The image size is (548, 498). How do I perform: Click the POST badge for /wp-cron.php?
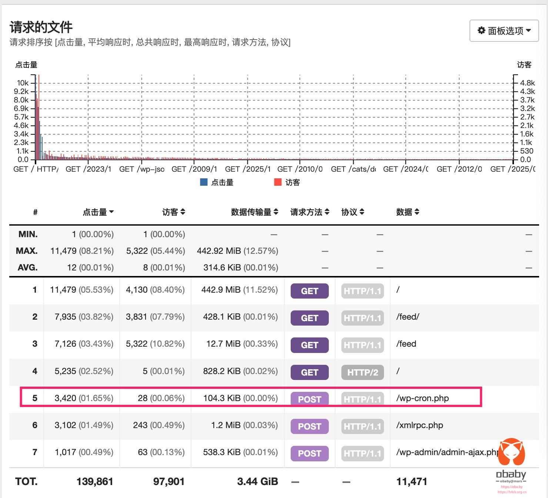point(310,399)
